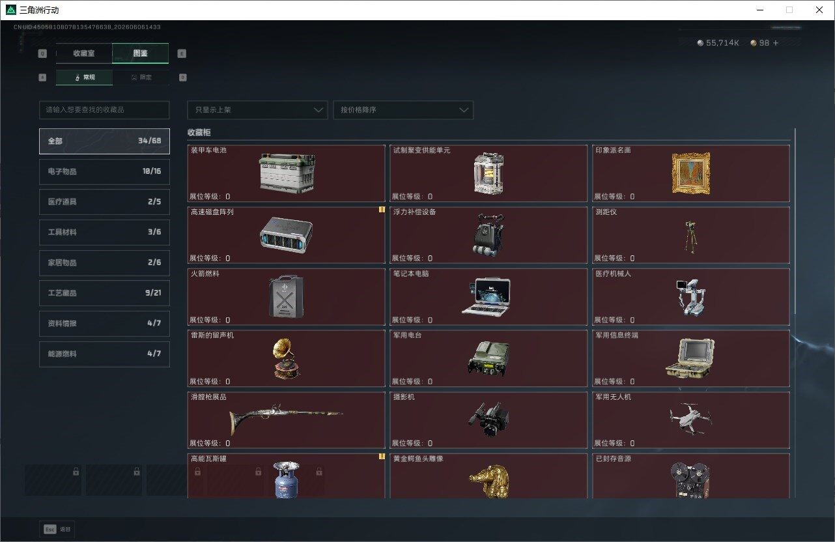Select the 试制聚变供能单元 item icon
The height and width of the screenshot is (542, 835).
(488, 174)
